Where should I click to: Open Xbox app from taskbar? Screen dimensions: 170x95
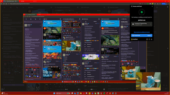(96, 93)
